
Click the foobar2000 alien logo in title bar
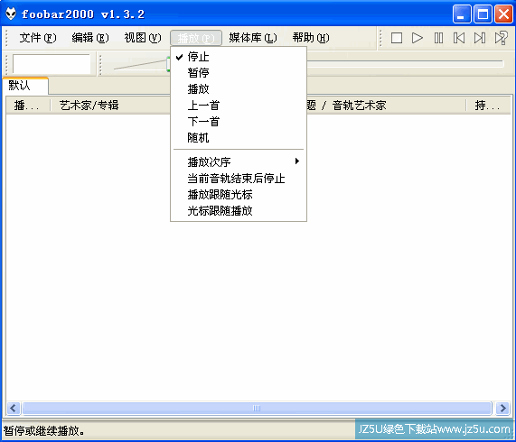[x=11, y=14]
